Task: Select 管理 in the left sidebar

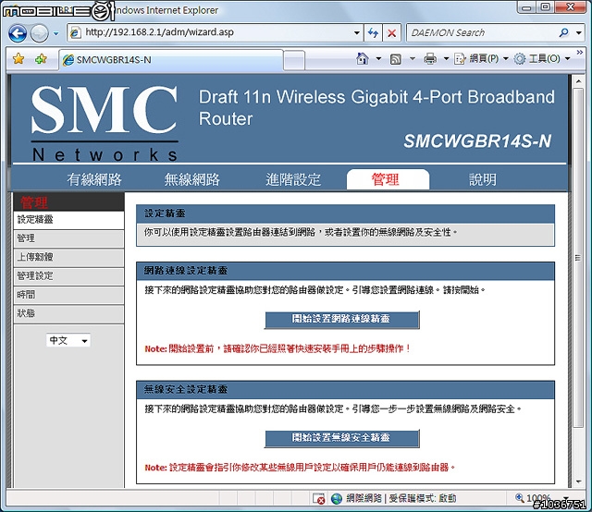Action: pos(68,238)
